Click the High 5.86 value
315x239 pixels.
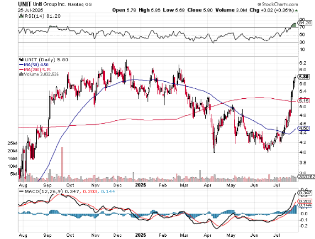coord(150,10)
